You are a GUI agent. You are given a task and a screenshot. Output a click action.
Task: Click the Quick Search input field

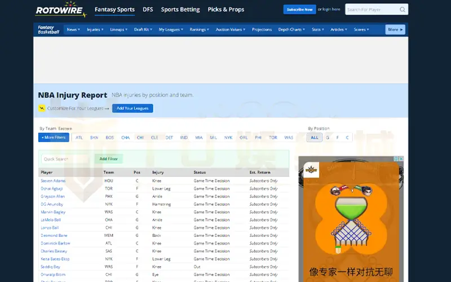tap(66, 159)
